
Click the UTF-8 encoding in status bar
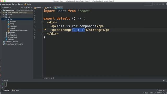coord(160,93)
